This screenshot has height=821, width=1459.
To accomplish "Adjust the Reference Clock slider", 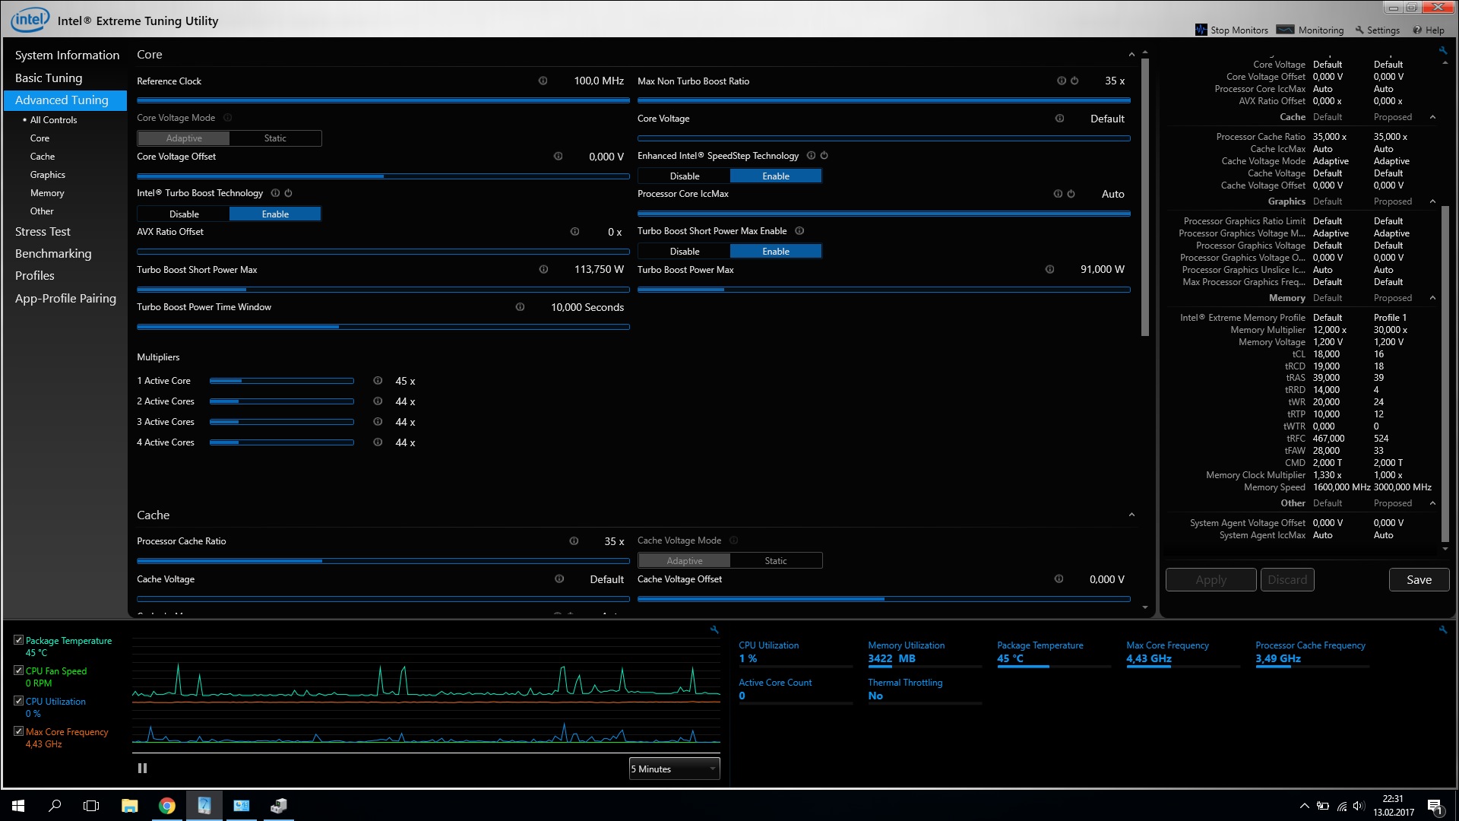I will click(x=383, y=100).
